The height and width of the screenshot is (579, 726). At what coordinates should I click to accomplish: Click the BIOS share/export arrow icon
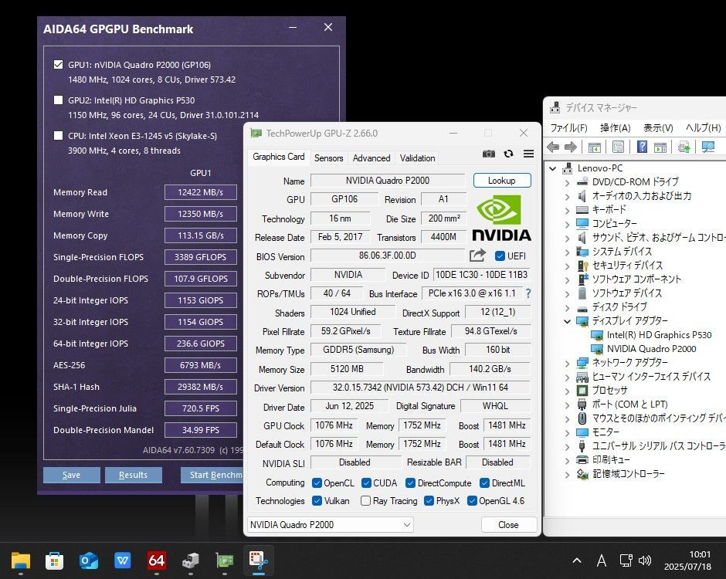click(x=477, y=256)
